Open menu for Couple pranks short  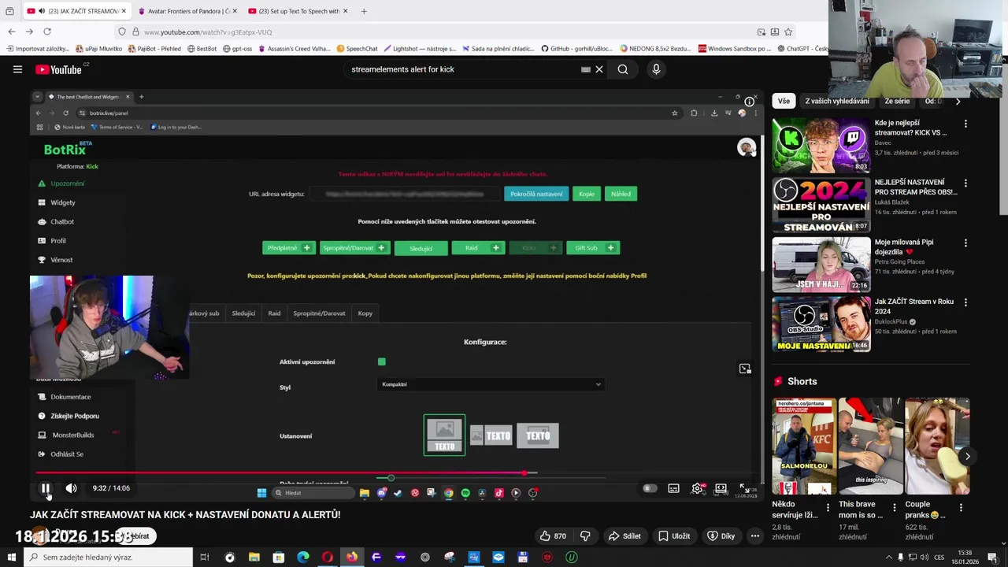click(961, 508)
